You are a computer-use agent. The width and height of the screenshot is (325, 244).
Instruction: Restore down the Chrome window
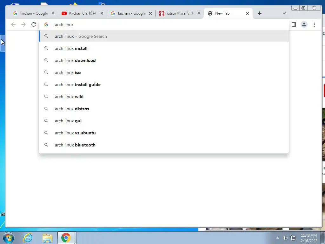(303, 8)
